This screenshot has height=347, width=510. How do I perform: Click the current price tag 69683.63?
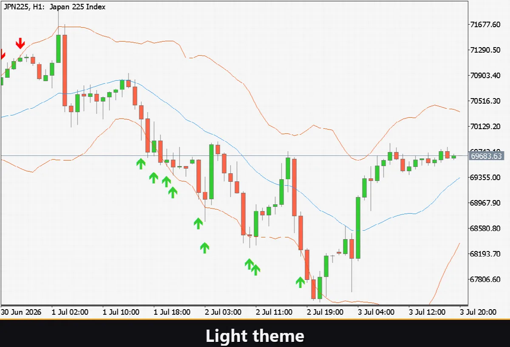(487, 156)
